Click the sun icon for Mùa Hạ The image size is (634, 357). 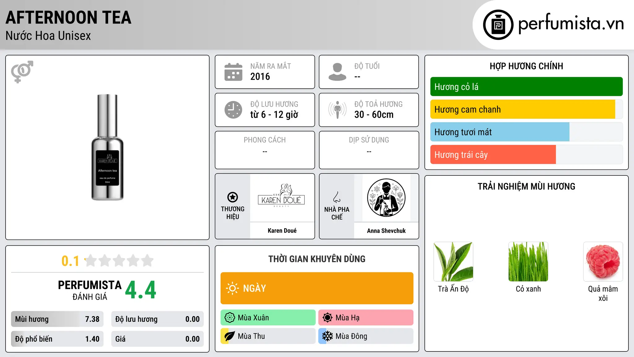coord(328,318)
